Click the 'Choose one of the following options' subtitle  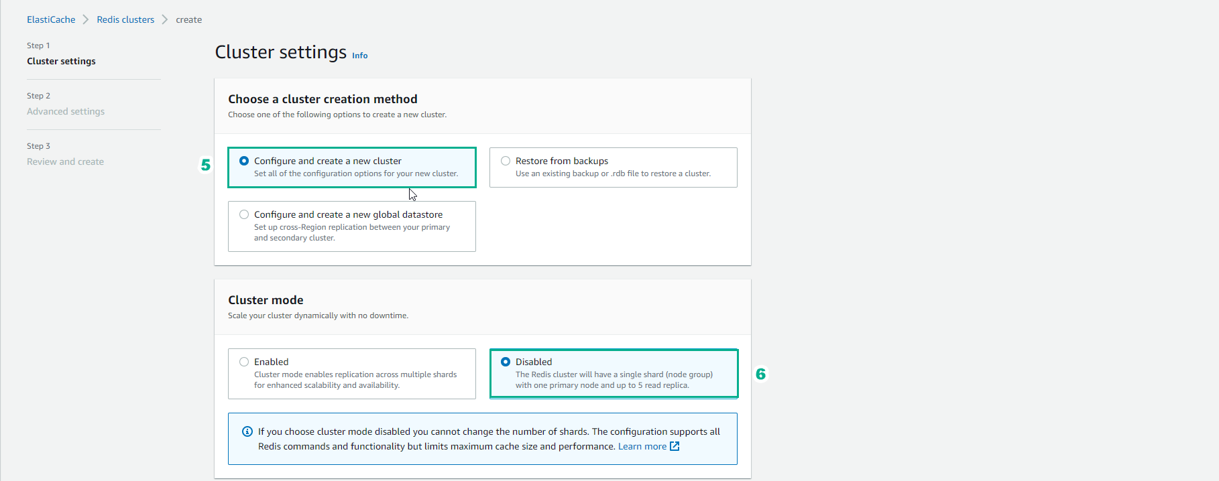click(x=337, y=115)
